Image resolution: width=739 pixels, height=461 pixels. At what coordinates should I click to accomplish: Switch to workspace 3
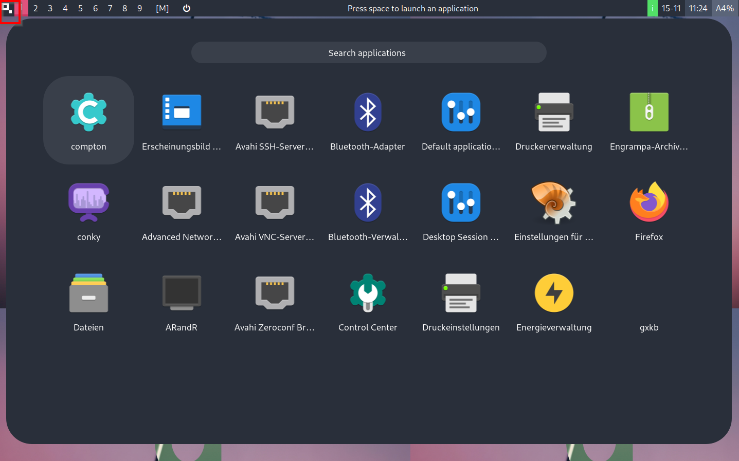tap(50, 8)
